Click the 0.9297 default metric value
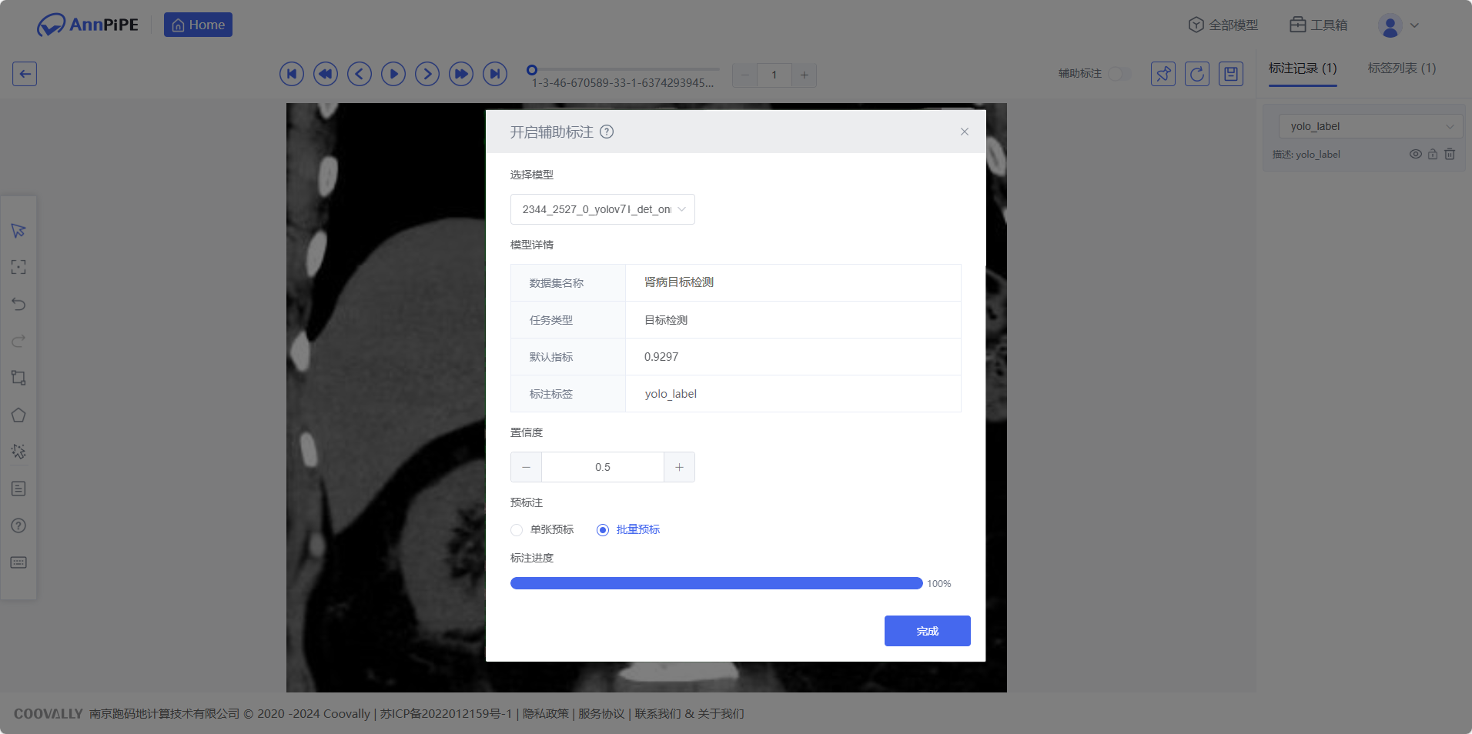The height and width of the screenshot is (734, 1472). 661,356
